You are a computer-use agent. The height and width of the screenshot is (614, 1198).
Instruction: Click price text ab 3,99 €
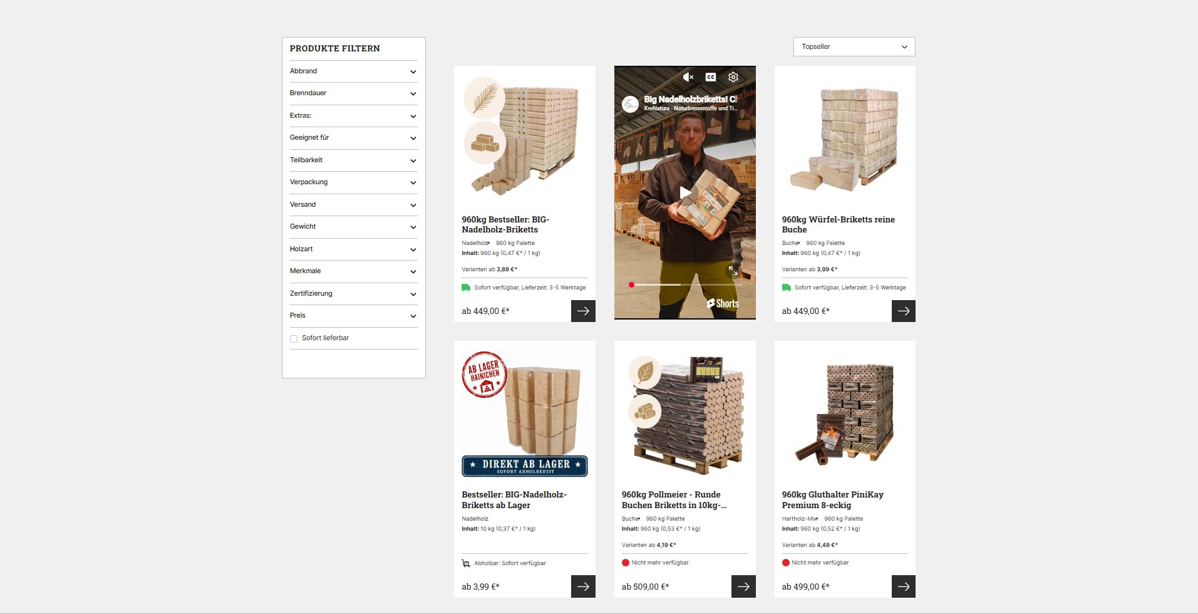point(480,587)
